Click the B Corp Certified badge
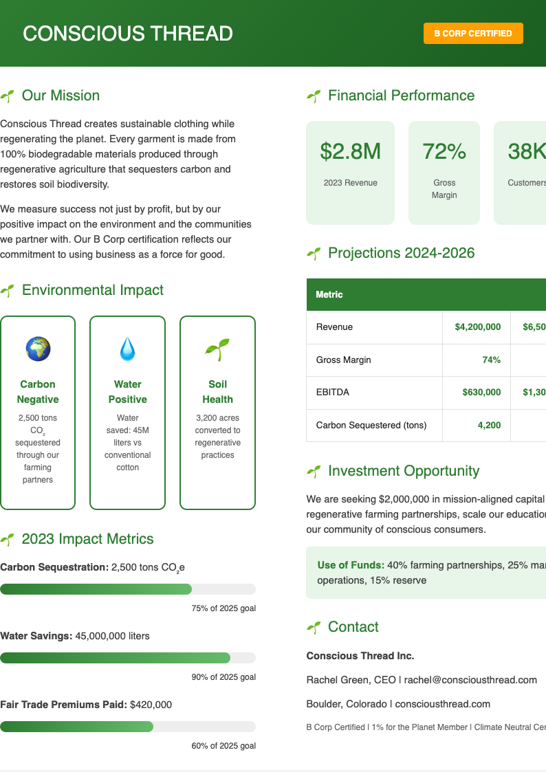This screenshot has width=546, height=772. (x=472, y=32)
